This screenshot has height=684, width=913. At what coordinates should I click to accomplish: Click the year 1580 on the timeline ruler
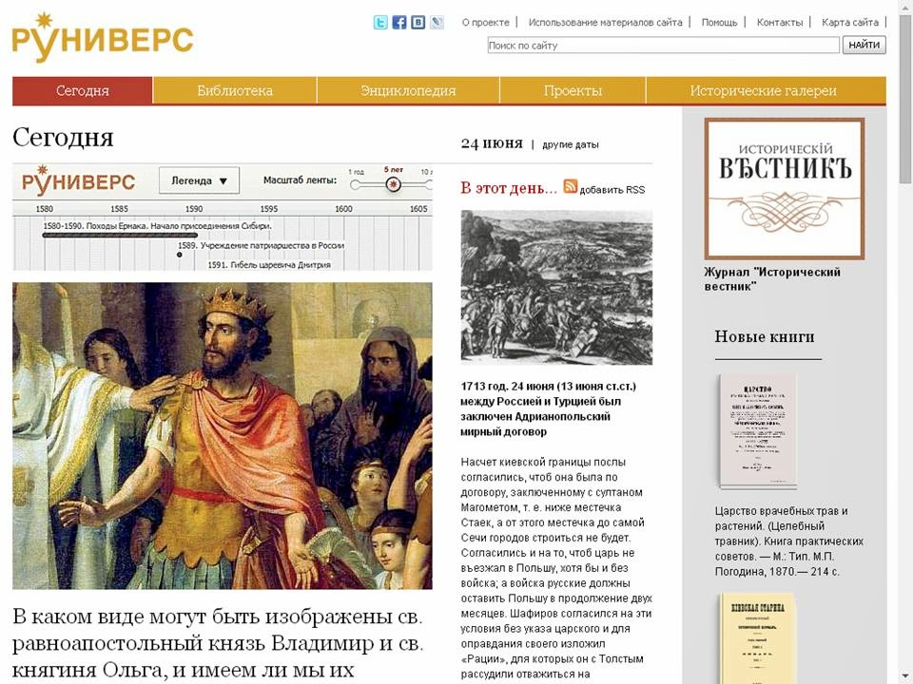[45, 209]
